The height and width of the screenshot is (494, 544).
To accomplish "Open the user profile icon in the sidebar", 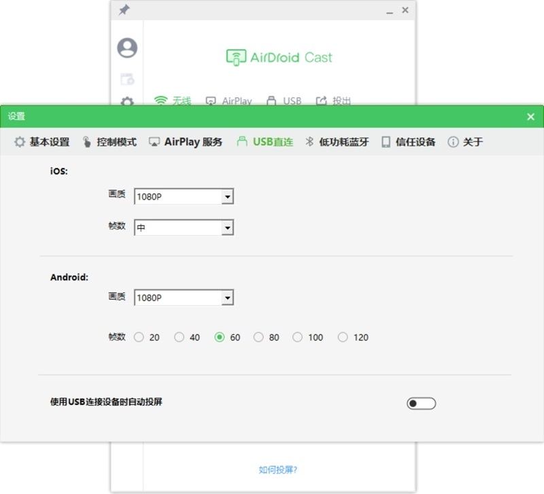I will pyautogui.click(x=126, y=48).
